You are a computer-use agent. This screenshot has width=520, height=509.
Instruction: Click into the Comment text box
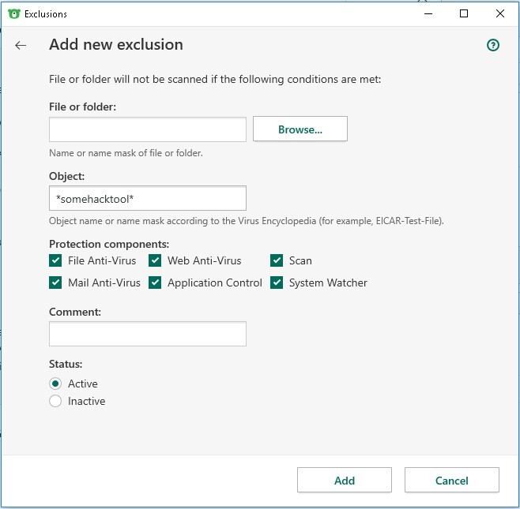(148, 334)
